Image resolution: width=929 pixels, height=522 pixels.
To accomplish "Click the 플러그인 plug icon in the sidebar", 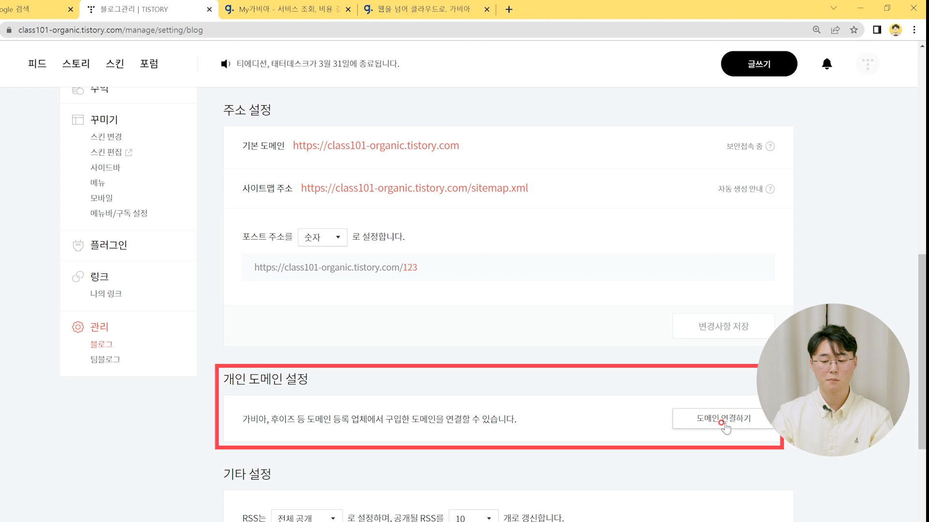I will point(78,246).
